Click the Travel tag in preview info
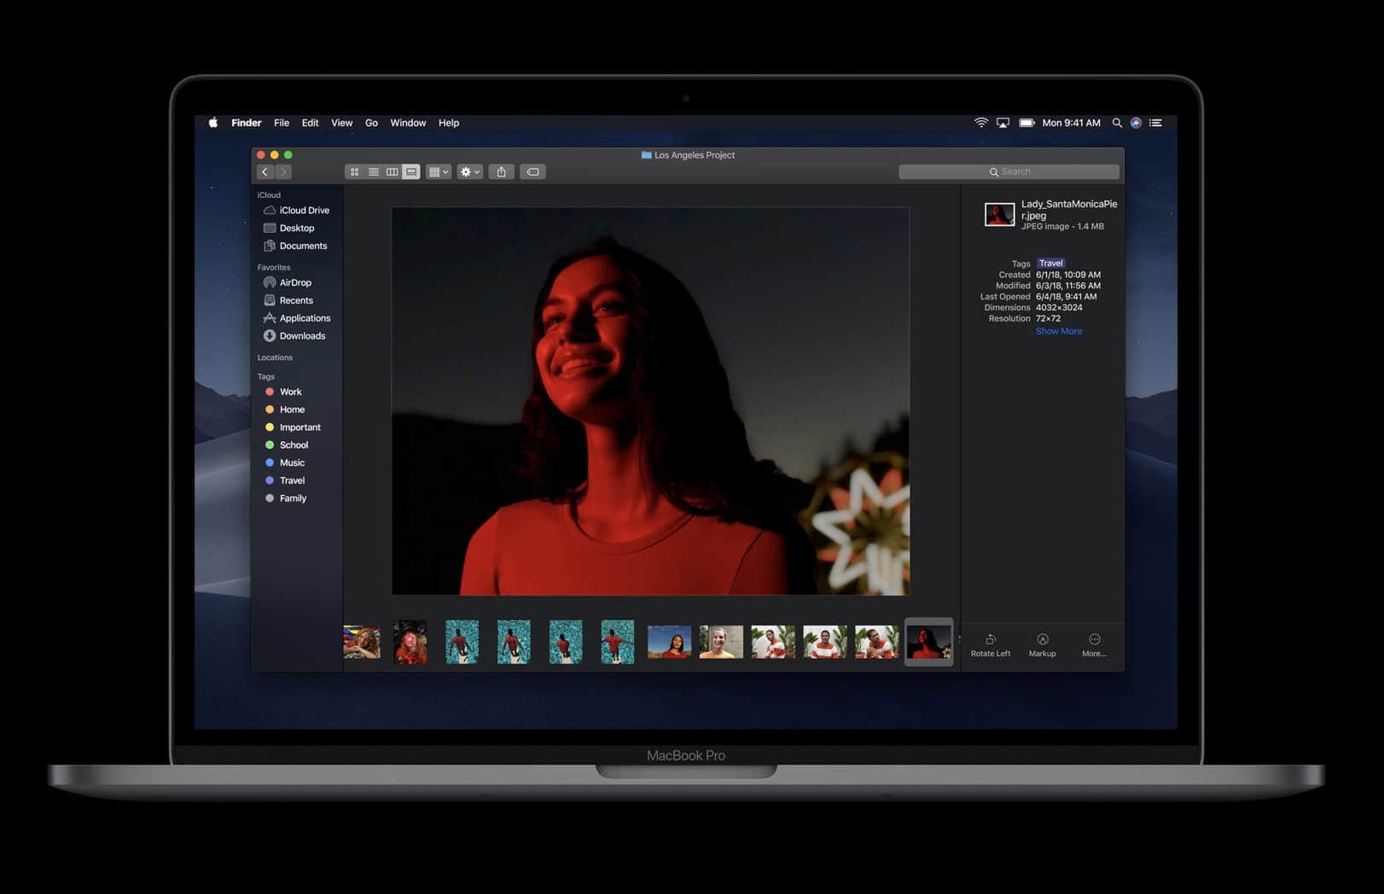This screenshot has height=894, width=1384. coord(1051,264)
